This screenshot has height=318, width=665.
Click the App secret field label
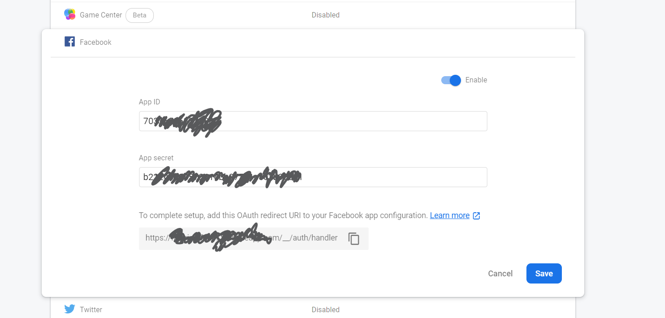[x=156, y=158]
